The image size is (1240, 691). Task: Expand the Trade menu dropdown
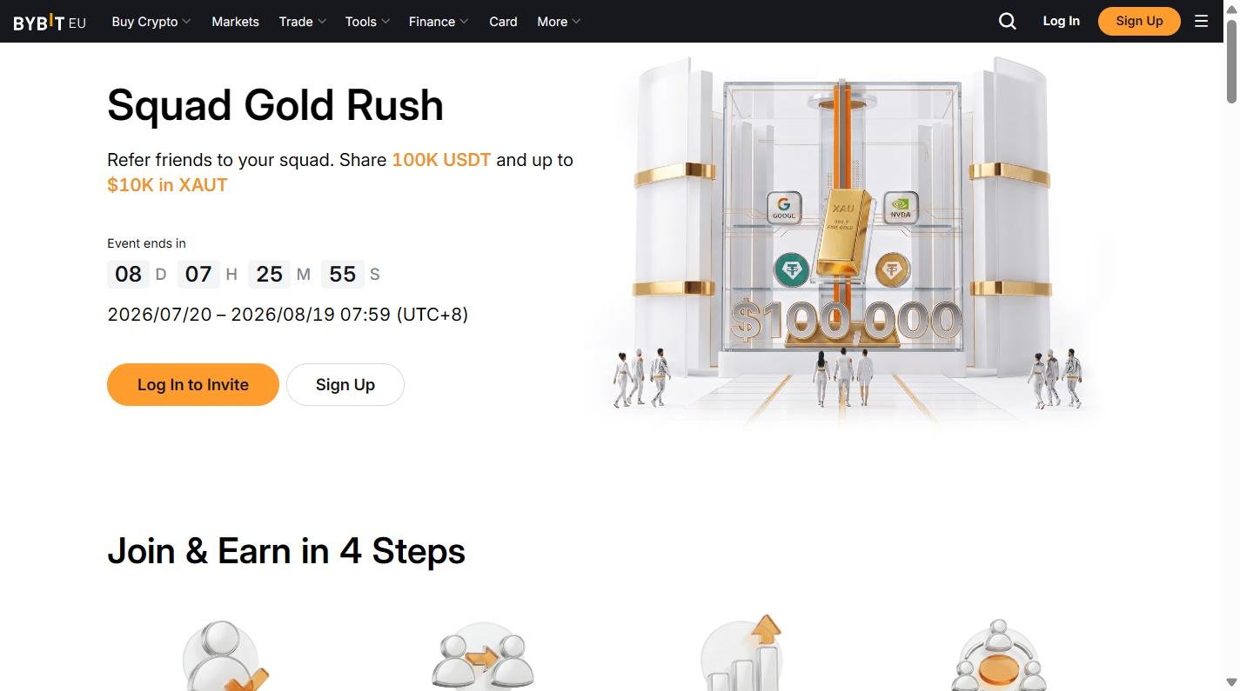[302, 22]
